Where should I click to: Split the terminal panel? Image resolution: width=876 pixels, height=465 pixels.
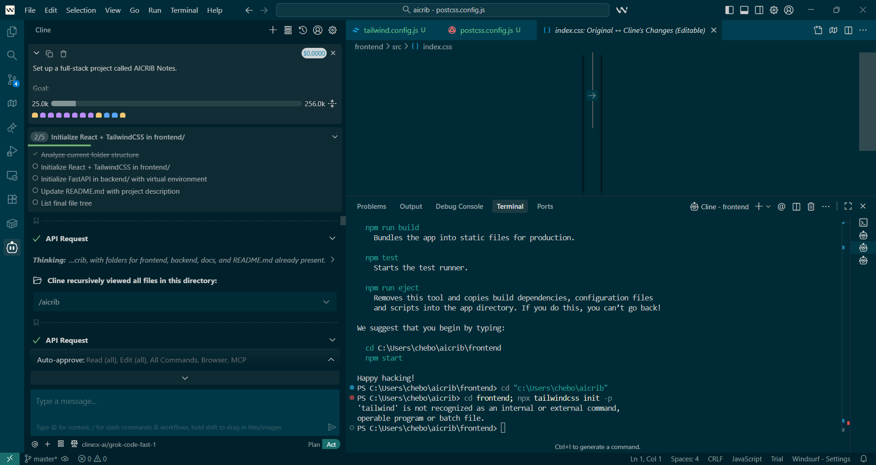(x=796, y=207)
